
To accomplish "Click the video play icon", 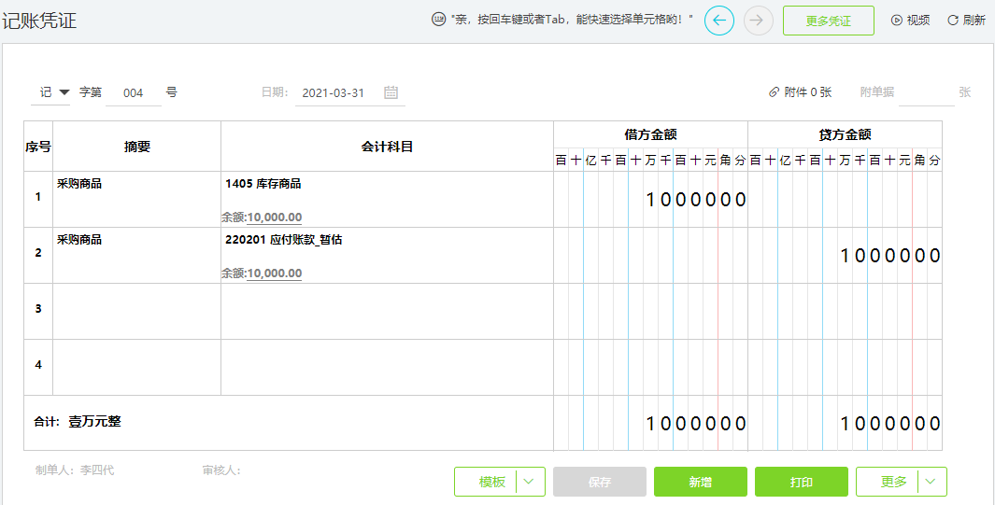I will (897, 21).
